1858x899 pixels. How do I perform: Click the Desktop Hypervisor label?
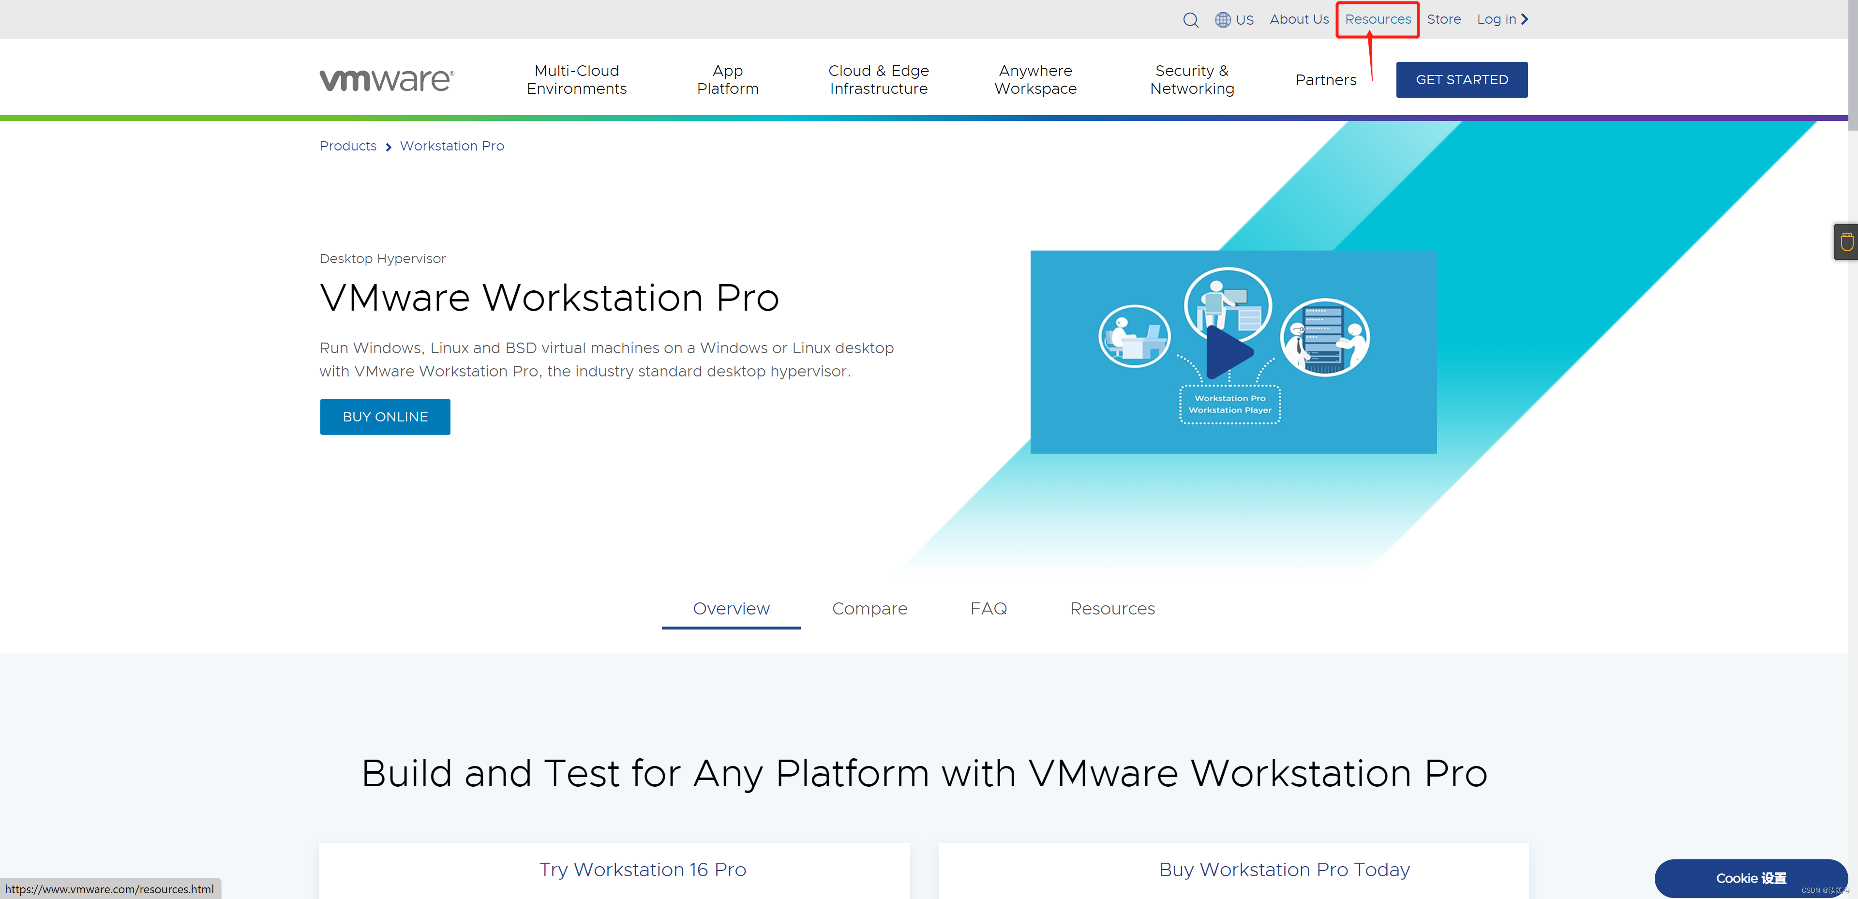[382, 258]
